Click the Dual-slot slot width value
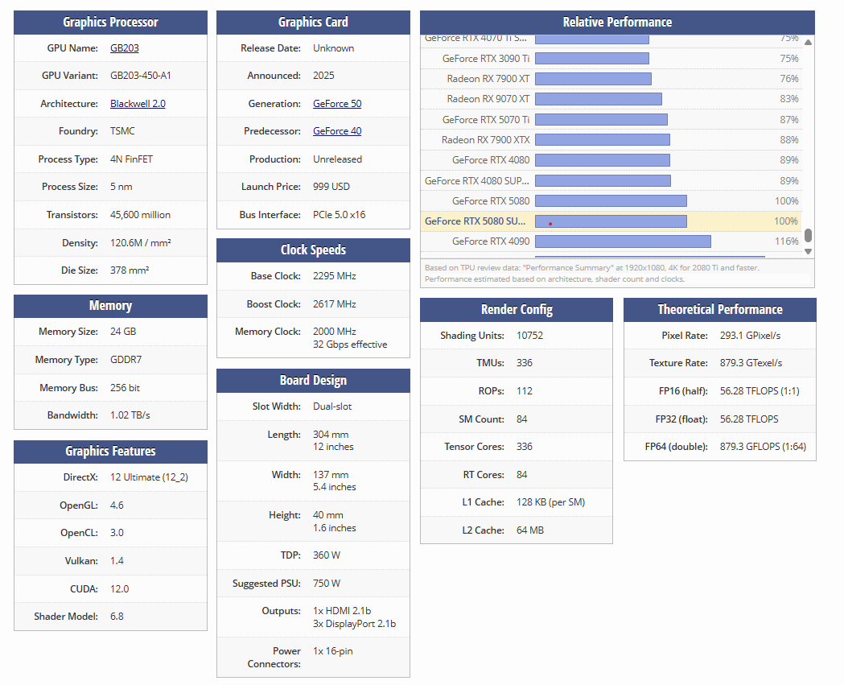This screenshot has height=685, width=844. pyautogui.click(x=332, y=406)
